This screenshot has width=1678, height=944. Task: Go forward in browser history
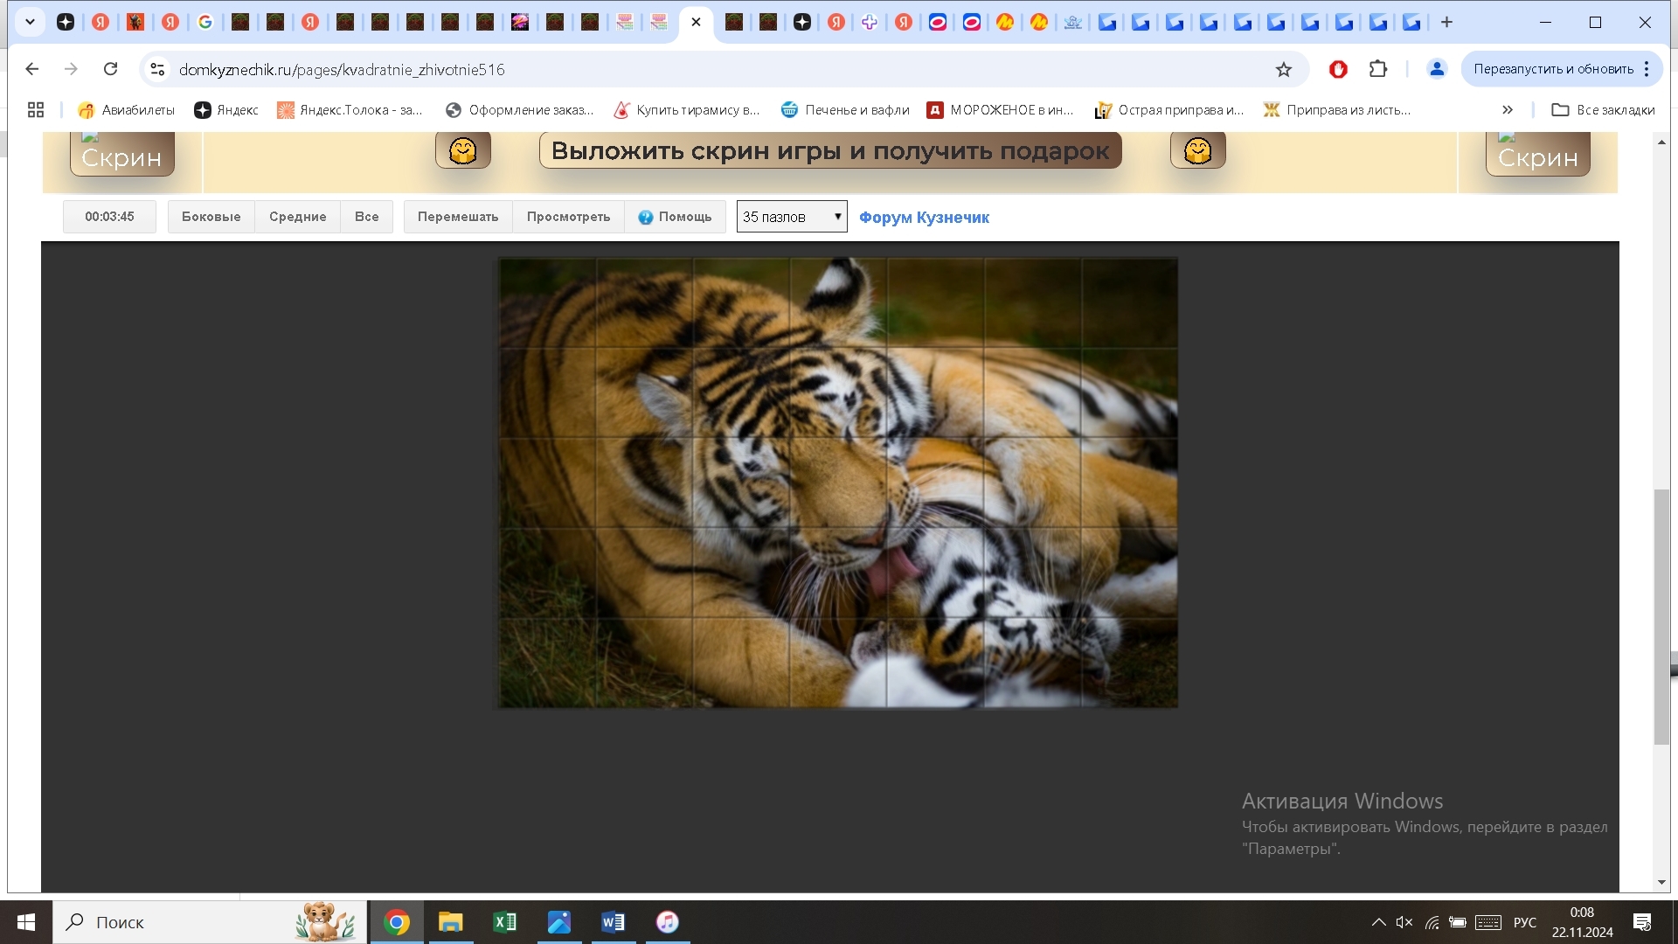pyautogui.click(x=72, y=69)
